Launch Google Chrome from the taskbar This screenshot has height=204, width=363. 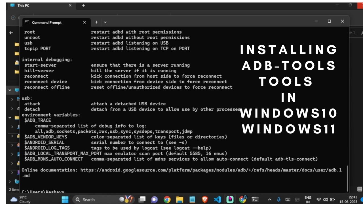point(167,199)
